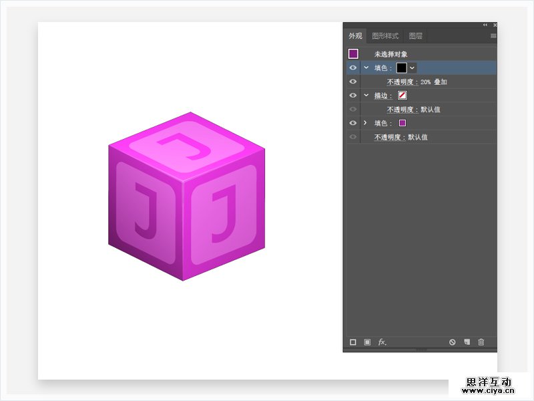Open the black fill swatch dropdown arrow
The image size is (534, 401).
pyautogui.click(x=413, y=68)
